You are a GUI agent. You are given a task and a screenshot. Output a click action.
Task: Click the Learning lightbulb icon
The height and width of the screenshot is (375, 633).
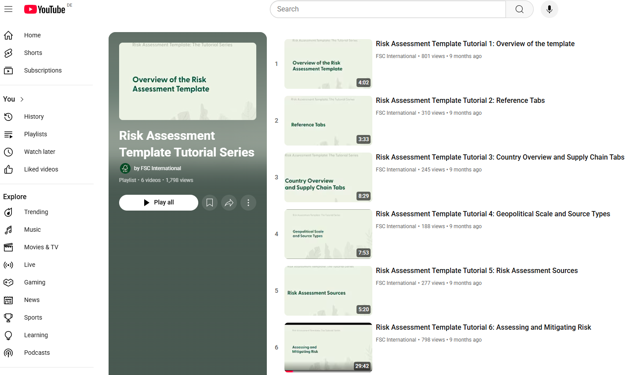click(x=8, y=335)
